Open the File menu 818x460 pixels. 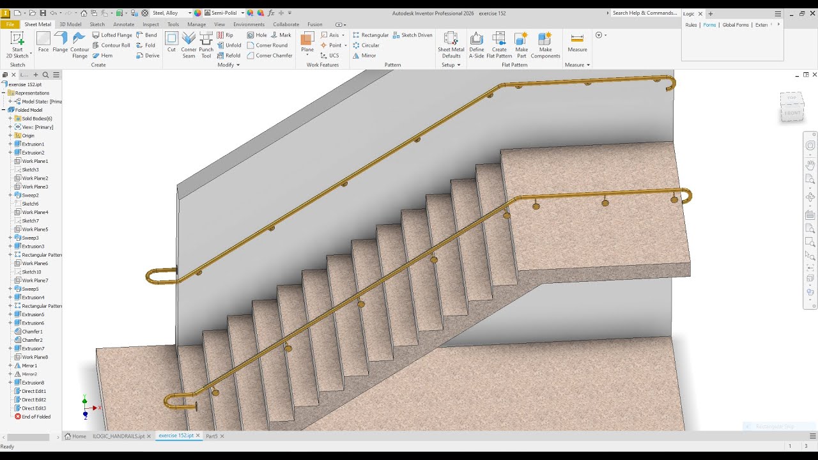pos(10,24)
